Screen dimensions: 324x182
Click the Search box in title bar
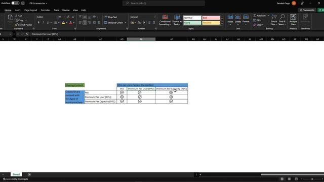click(x=164, y=3)
